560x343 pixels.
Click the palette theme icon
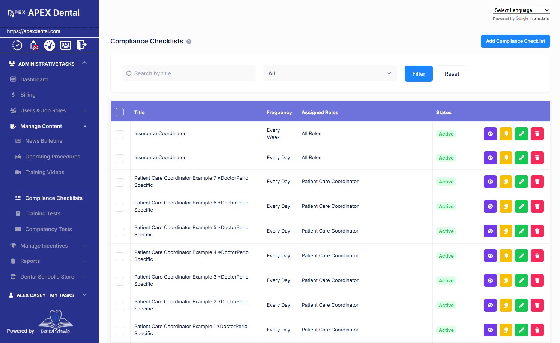(x=50, y=45)
